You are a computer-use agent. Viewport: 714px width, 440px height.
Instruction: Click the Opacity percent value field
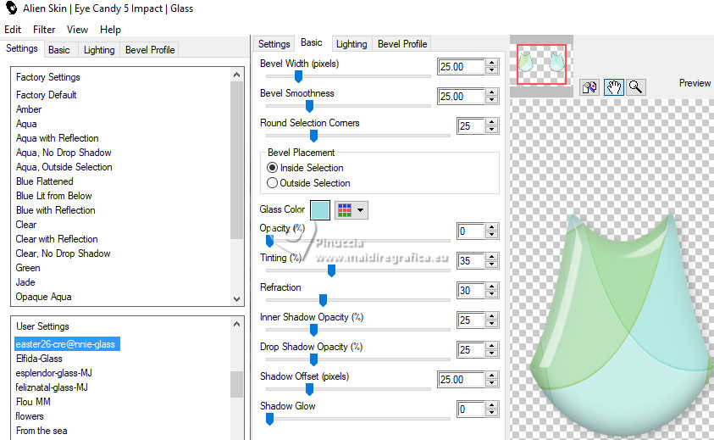click(x=470, y=231)
